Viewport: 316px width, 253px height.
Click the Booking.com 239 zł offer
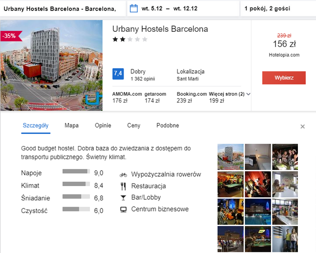[191, 97]
